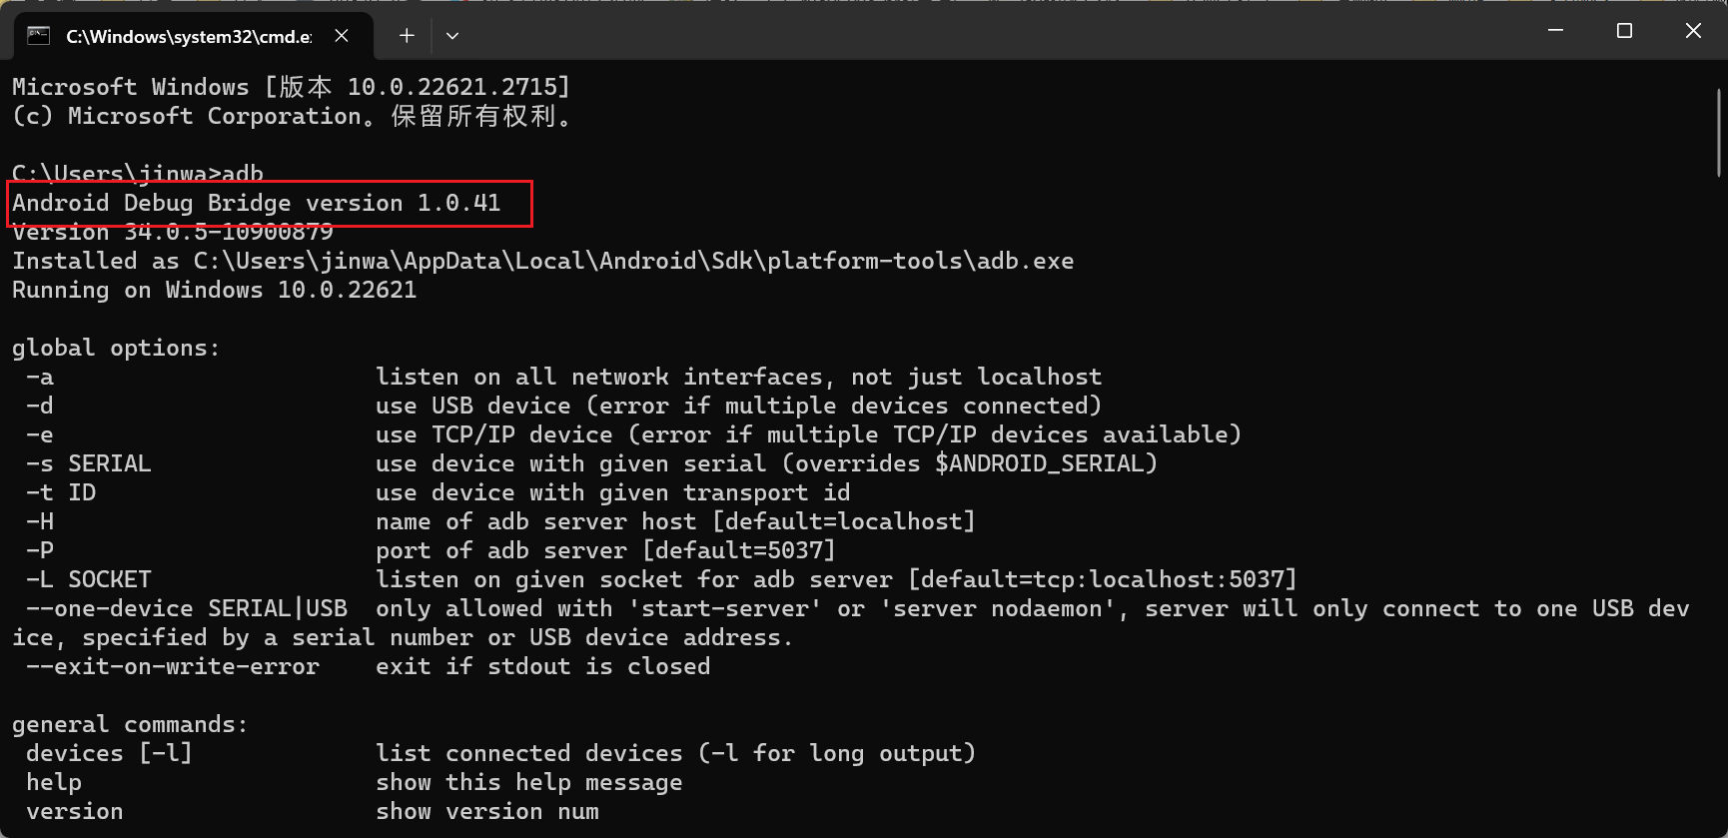
Task: Click the 'devices [-l]' command entry
Action: pos(109,754)
